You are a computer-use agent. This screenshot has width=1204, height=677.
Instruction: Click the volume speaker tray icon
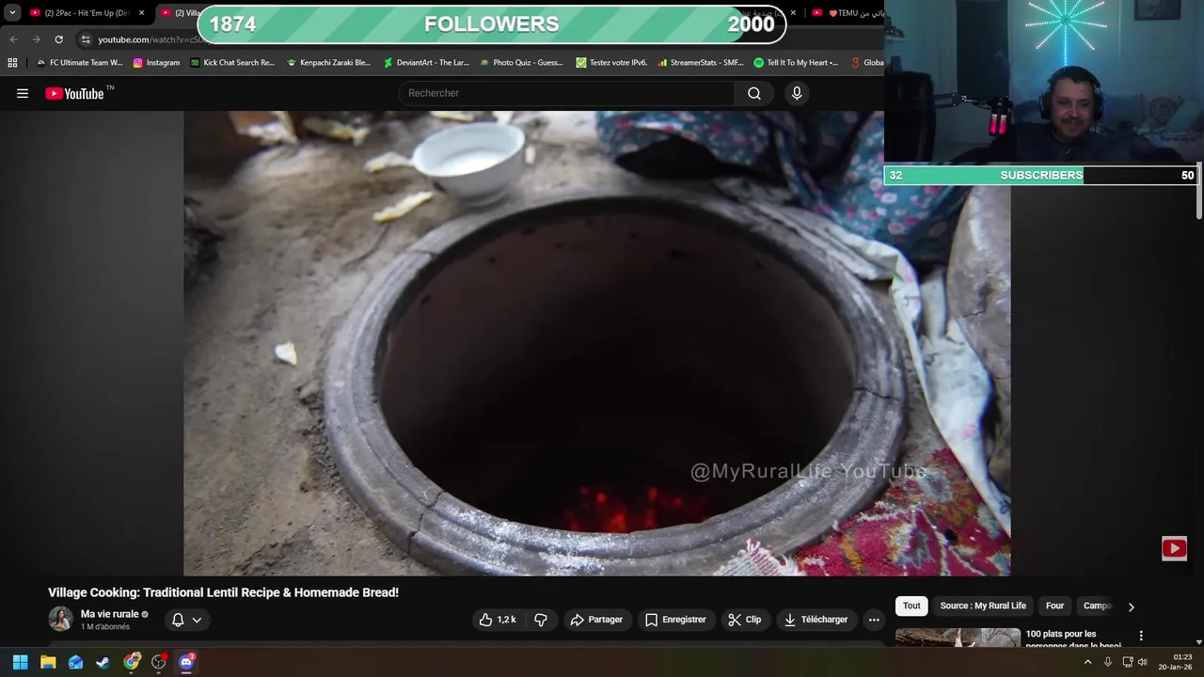1143,662
